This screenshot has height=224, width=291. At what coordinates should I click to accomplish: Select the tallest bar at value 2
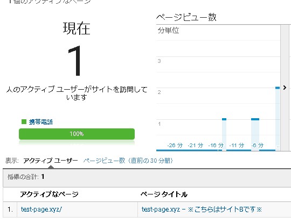pos(278,119)
